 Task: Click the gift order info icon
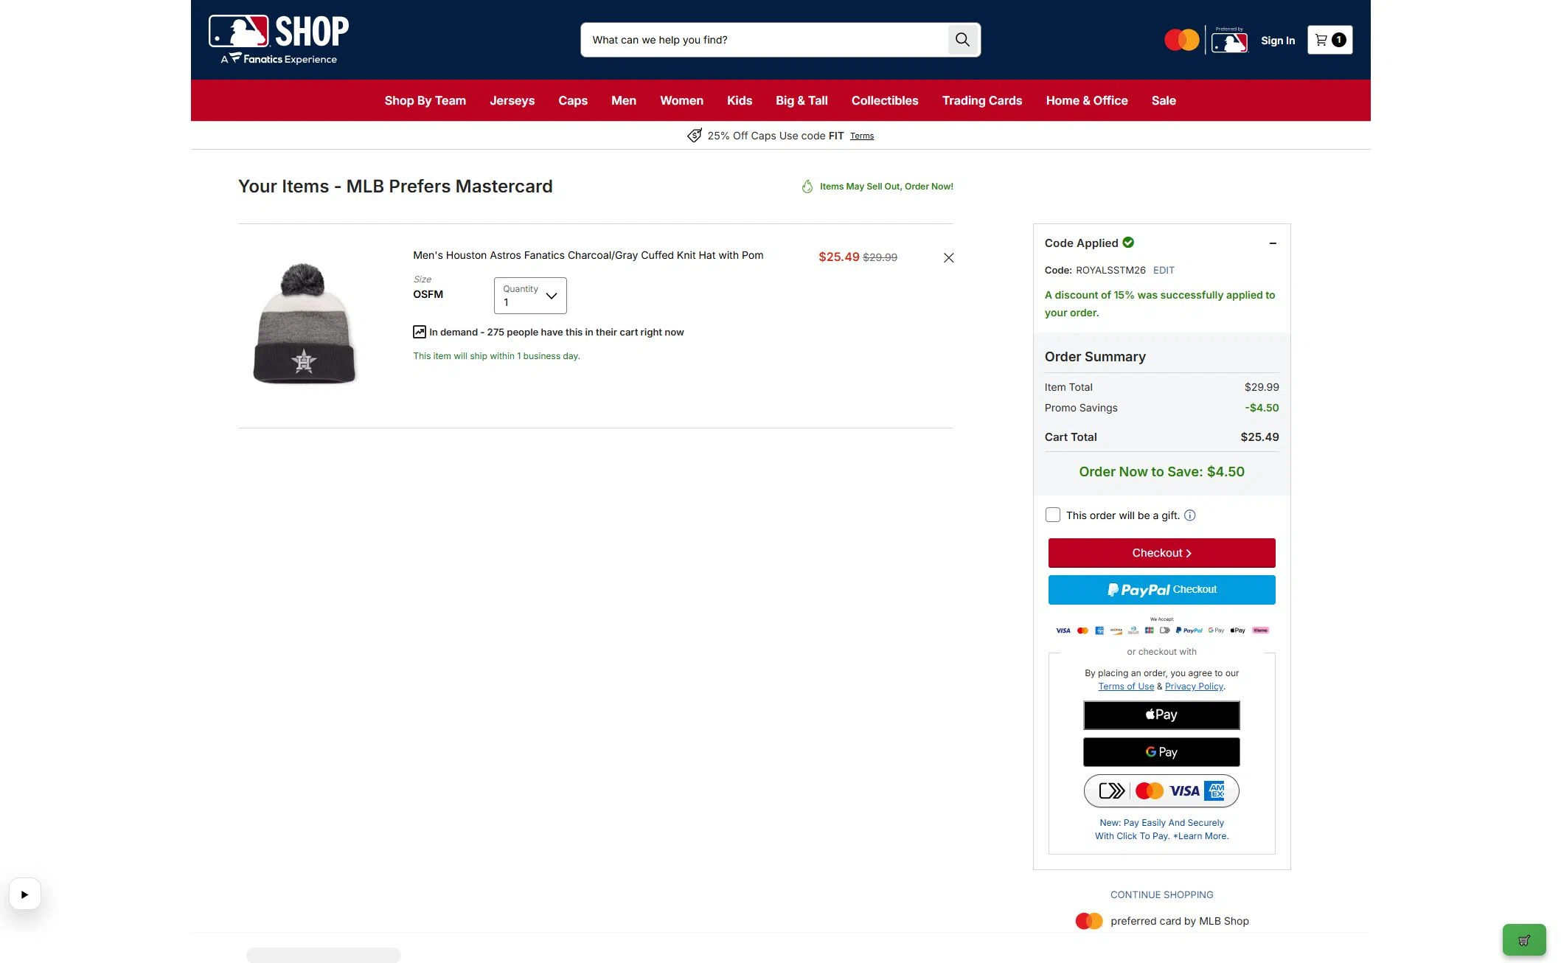(x=1189, y=515)
